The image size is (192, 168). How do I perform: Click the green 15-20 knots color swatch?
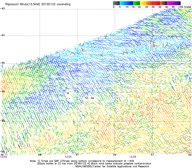[x=136, y=3]
